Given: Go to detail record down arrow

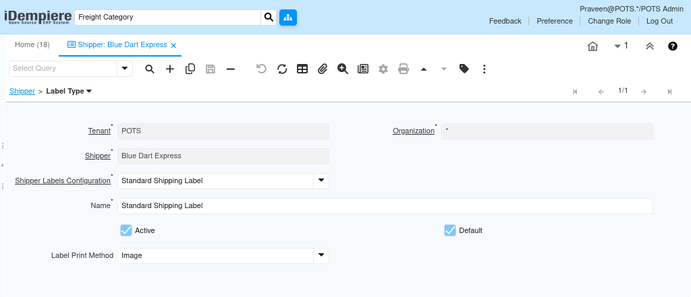Looking at the screenshot, I should point(444,69).
